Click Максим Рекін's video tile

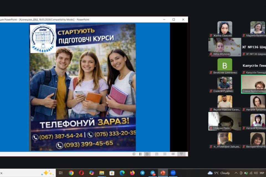225,121
